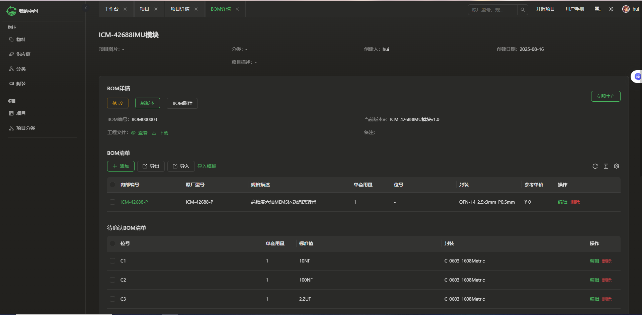Click the 新版本 button
The width and height of the screenshot is (642, 315).
point(147,103)
